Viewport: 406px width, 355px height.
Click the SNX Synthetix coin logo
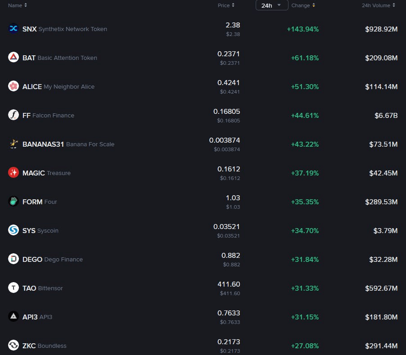click(14, 29)
